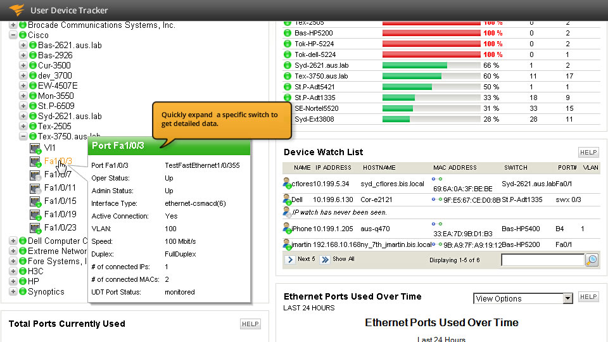Sort watch list by HOSTNAME column

[379, 167]
